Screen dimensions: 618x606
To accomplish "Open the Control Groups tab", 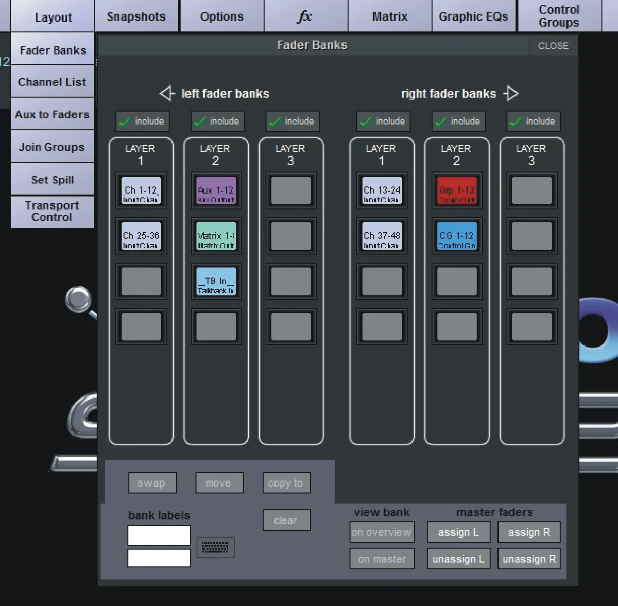I will (559, 16).
